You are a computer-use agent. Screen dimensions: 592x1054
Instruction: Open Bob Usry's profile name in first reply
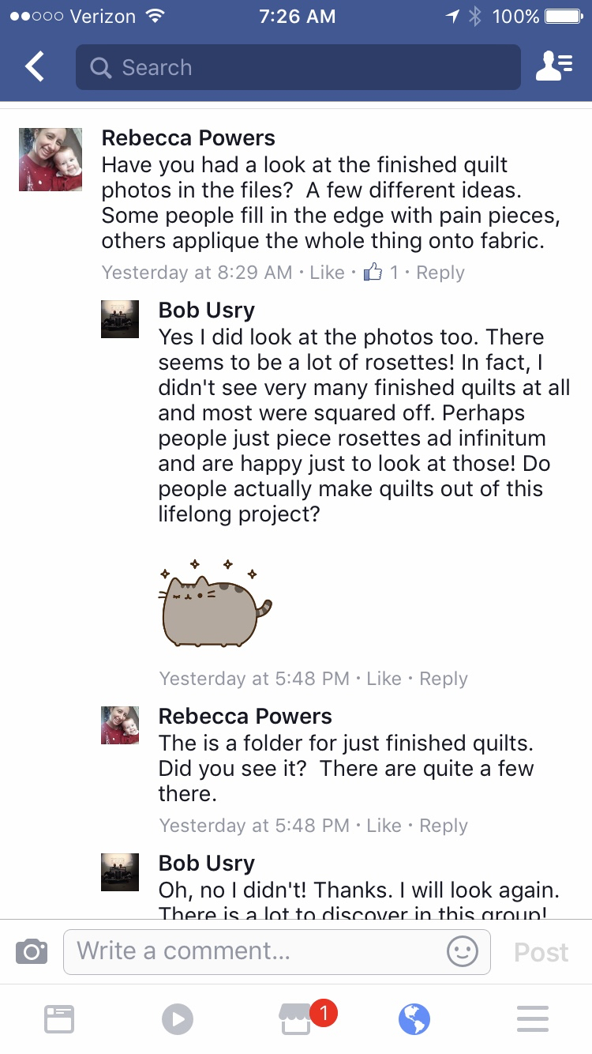[x=207, y=311]
